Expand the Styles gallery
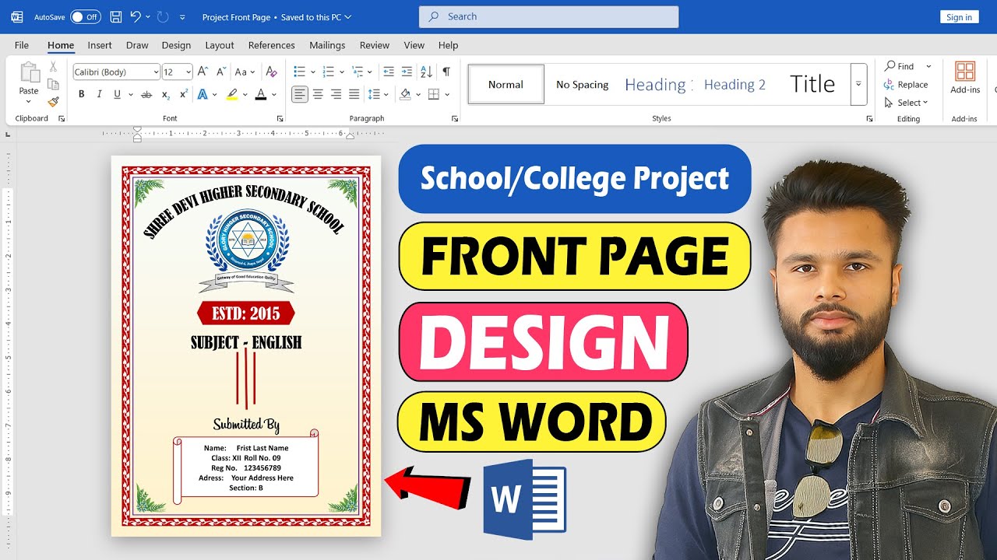997x560 pixels. tap(859, 84)
